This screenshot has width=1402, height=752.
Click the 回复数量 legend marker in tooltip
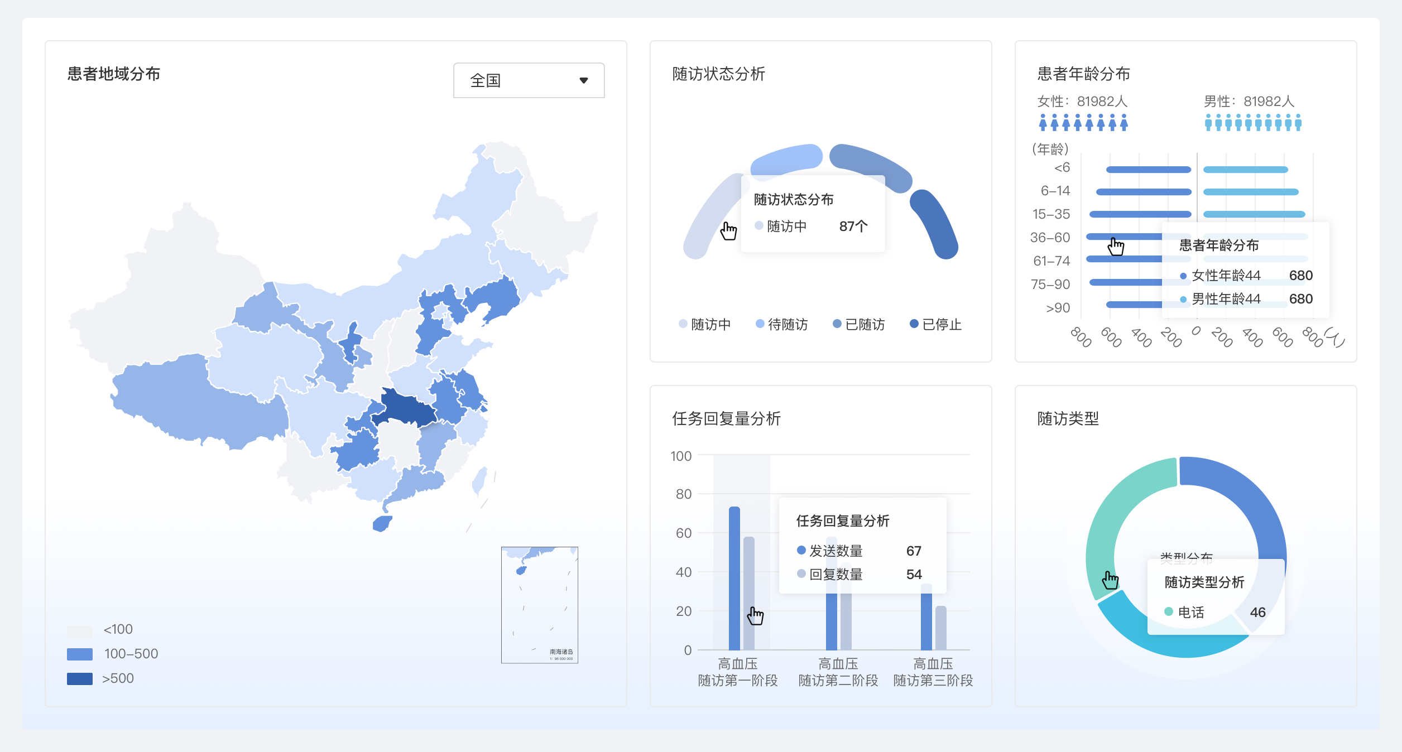coord(801,575)
